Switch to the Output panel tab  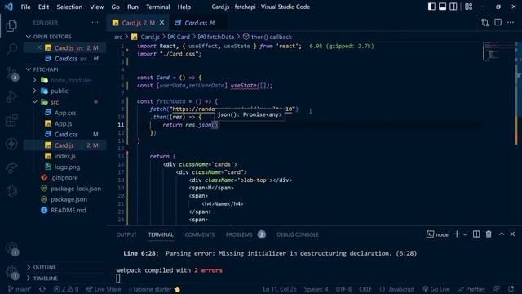point(126,234)
